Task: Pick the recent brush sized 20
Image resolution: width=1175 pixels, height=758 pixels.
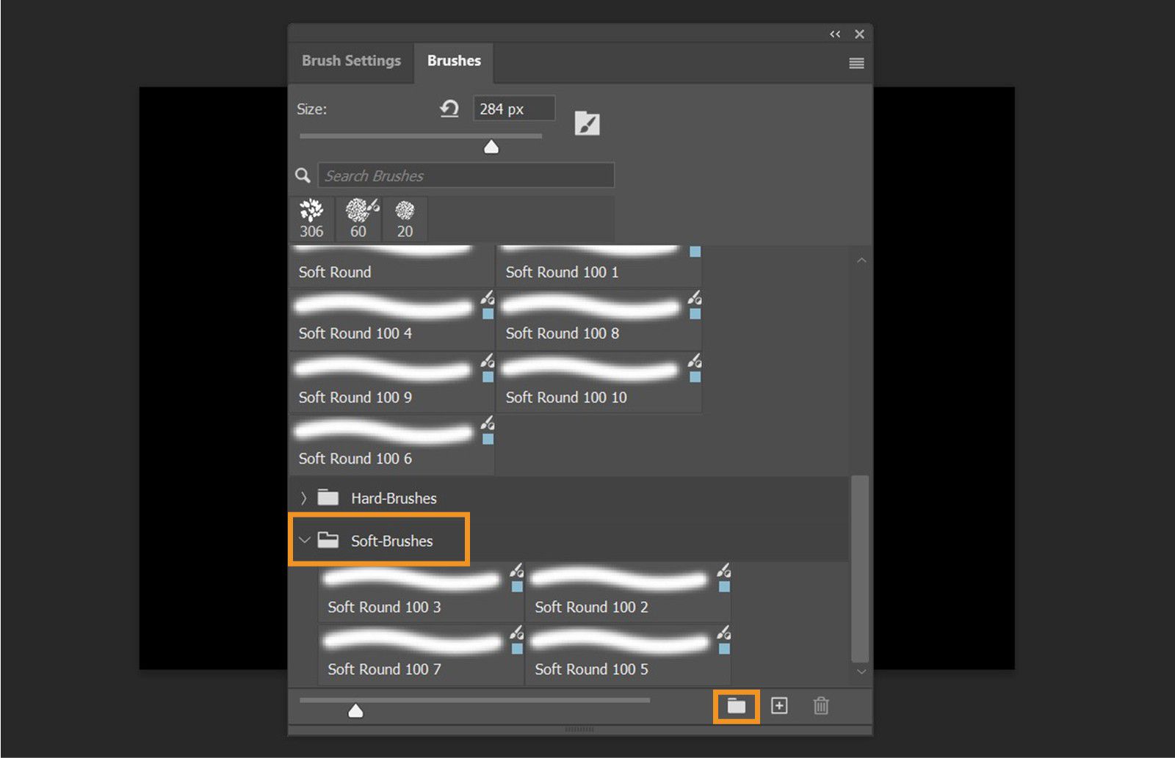Action: click(405, 219)
